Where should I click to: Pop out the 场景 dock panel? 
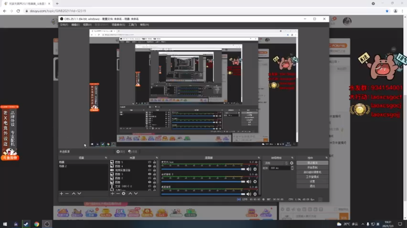pyautogui.click(x=106, y=158)
